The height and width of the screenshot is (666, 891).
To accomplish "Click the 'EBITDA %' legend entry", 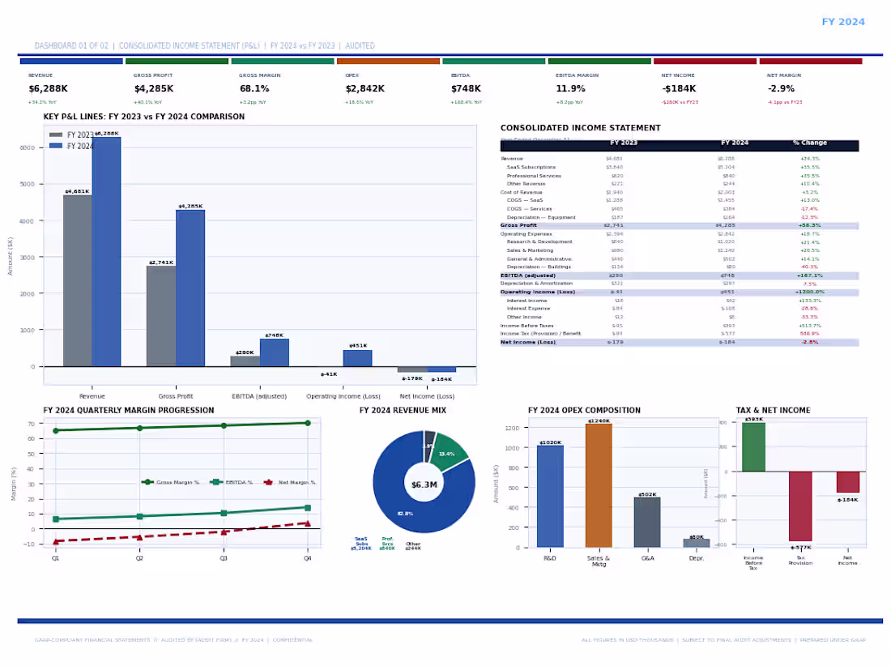I will click(232, 482).
